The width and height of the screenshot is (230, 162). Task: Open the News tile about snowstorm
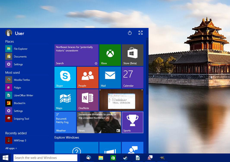pos(99,123)
